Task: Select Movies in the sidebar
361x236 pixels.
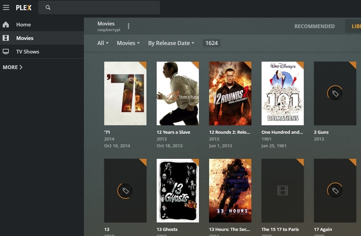Action: (42, 38)
